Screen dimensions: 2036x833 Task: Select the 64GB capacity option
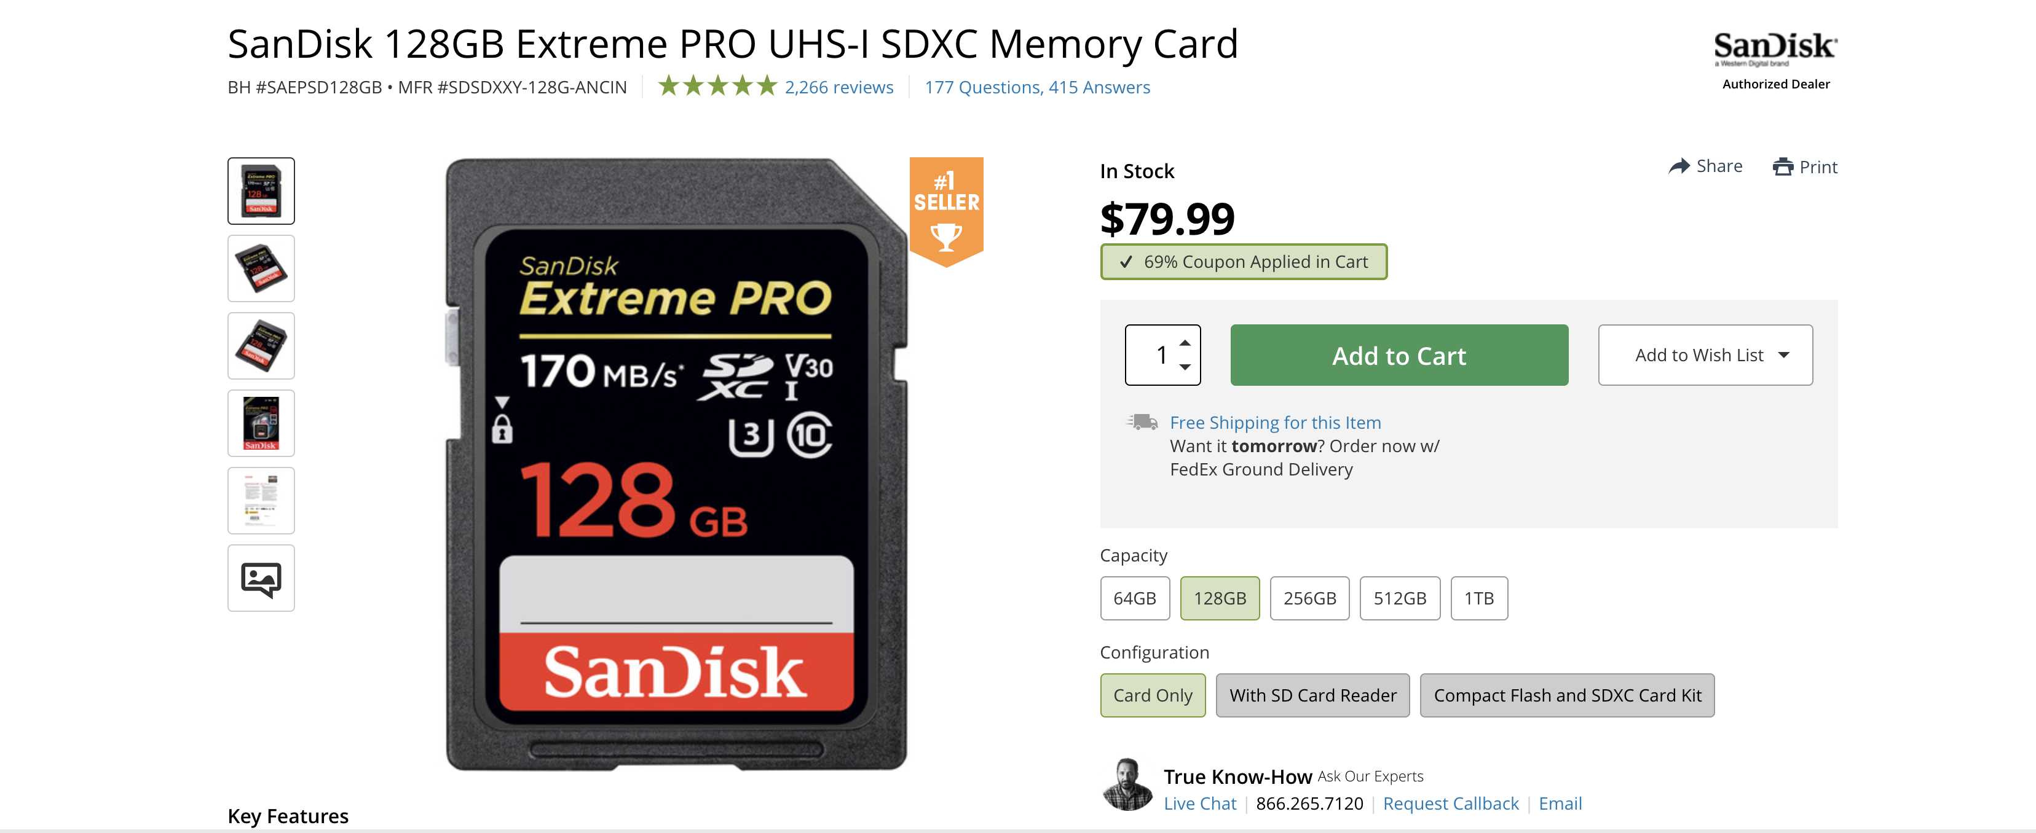tap(1134, 598)
